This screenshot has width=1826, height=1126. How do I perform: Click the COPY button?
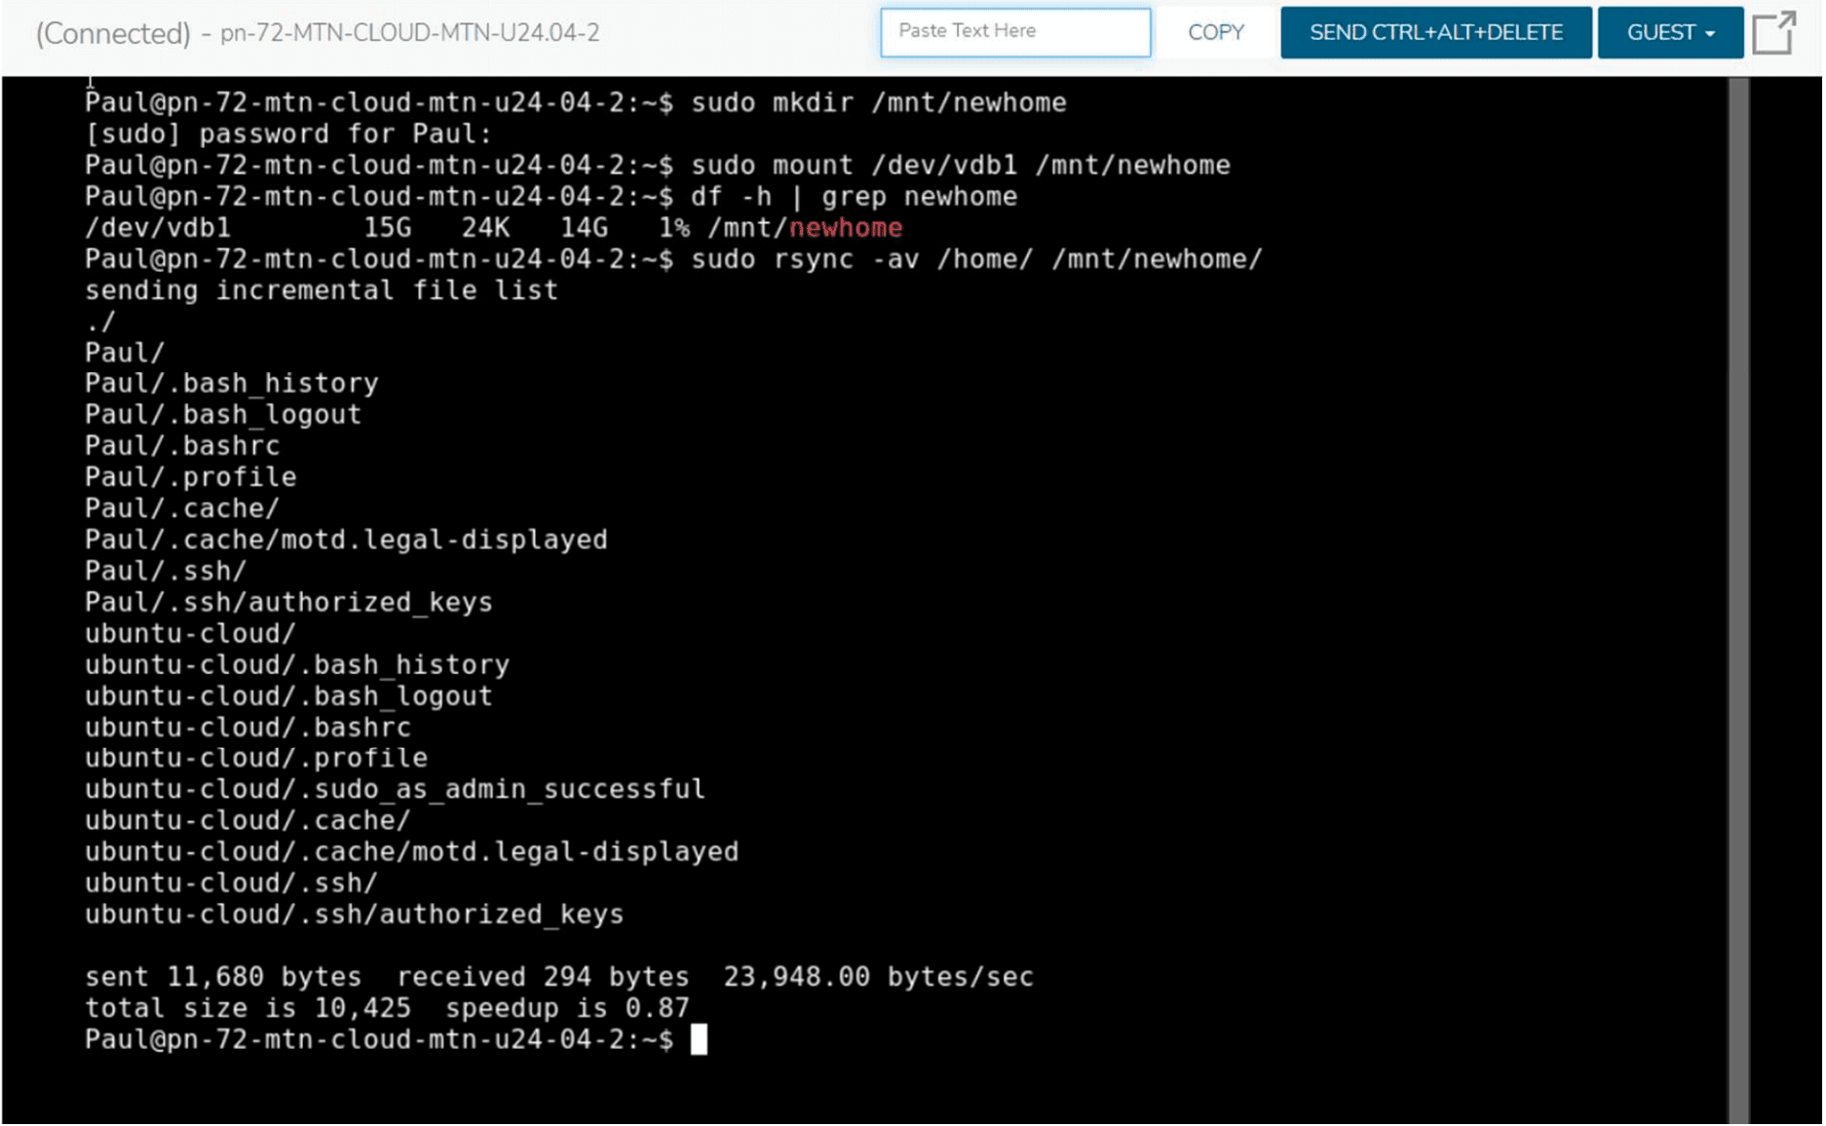click(x=1215, y=32)
